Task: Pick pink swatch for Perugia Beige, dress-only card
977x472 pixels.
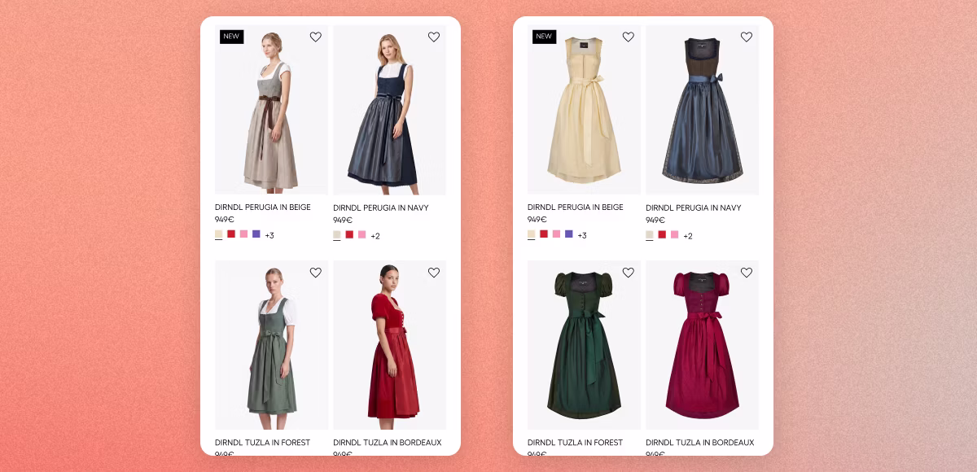Action: [556, 234]
